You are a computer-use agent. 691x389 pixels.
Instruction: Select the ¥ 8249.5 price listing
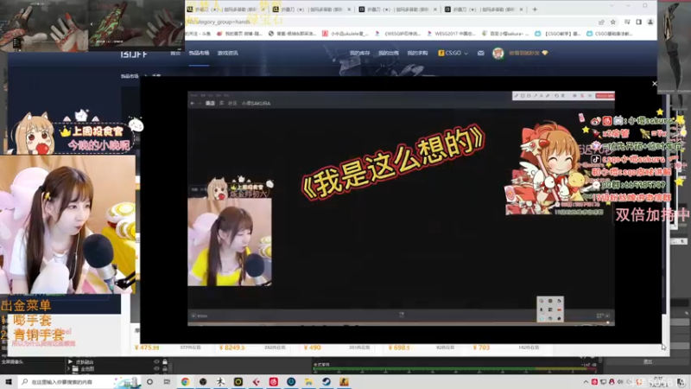pos(231,348)
